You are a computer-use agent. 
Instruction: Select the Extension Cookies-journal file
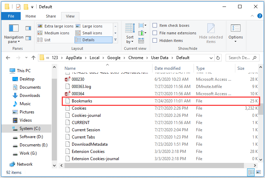coord(160,159)
